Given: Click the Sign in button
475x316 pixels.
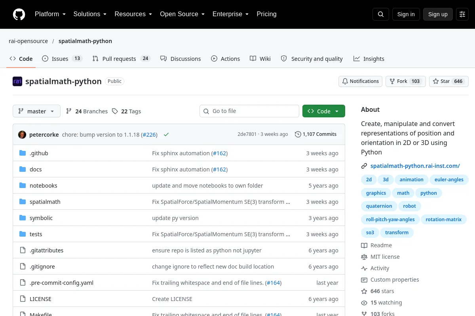Looking at the screenshot, I should [x=406, y=14].
